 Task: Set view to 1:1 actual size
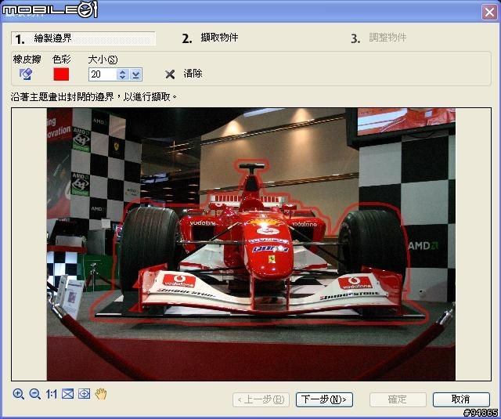(x=51, y=394)
